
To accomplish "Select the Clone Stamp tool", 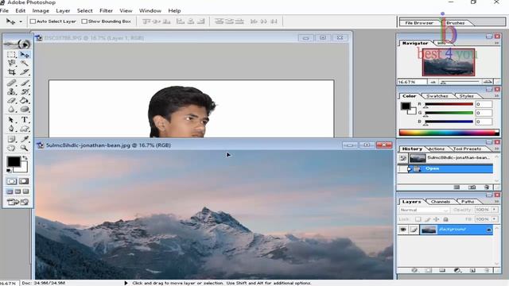I will click(x=11, y=92).
